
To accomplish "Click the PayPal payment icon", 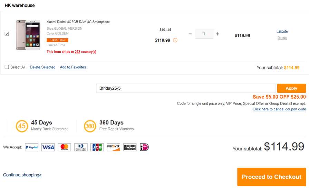I will [x=31, y=147].
